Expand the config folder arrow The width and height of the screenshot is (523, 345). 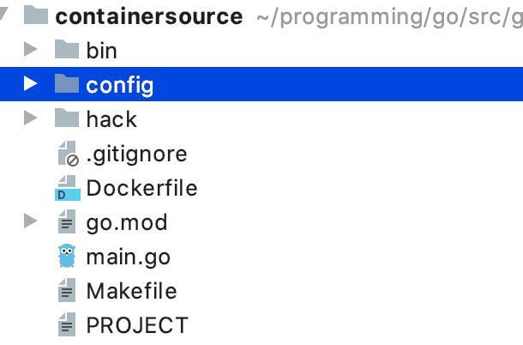(x=30, y=83)
